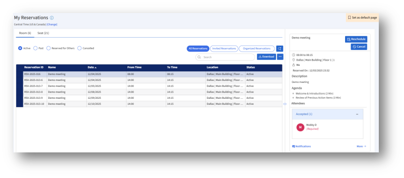The width and height of the screenshot is (404, 178).
Task: Select the Reserved for Others radio button
Action: (49, 48)
